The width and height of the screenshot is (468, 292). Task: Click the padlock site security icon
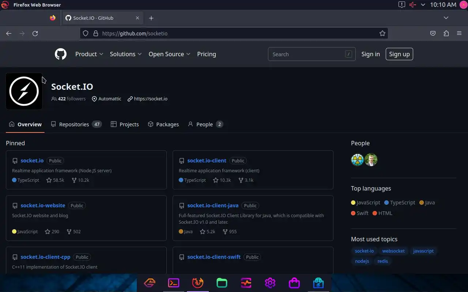(96, 33)
